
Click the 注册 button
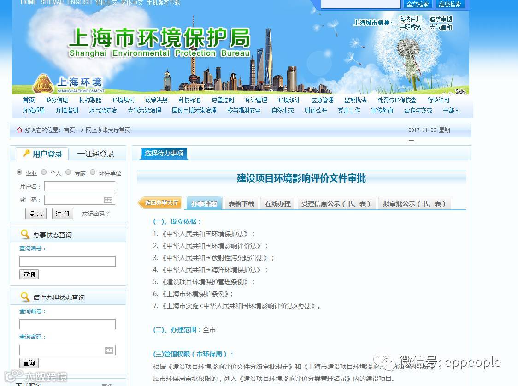pos(62,214)
